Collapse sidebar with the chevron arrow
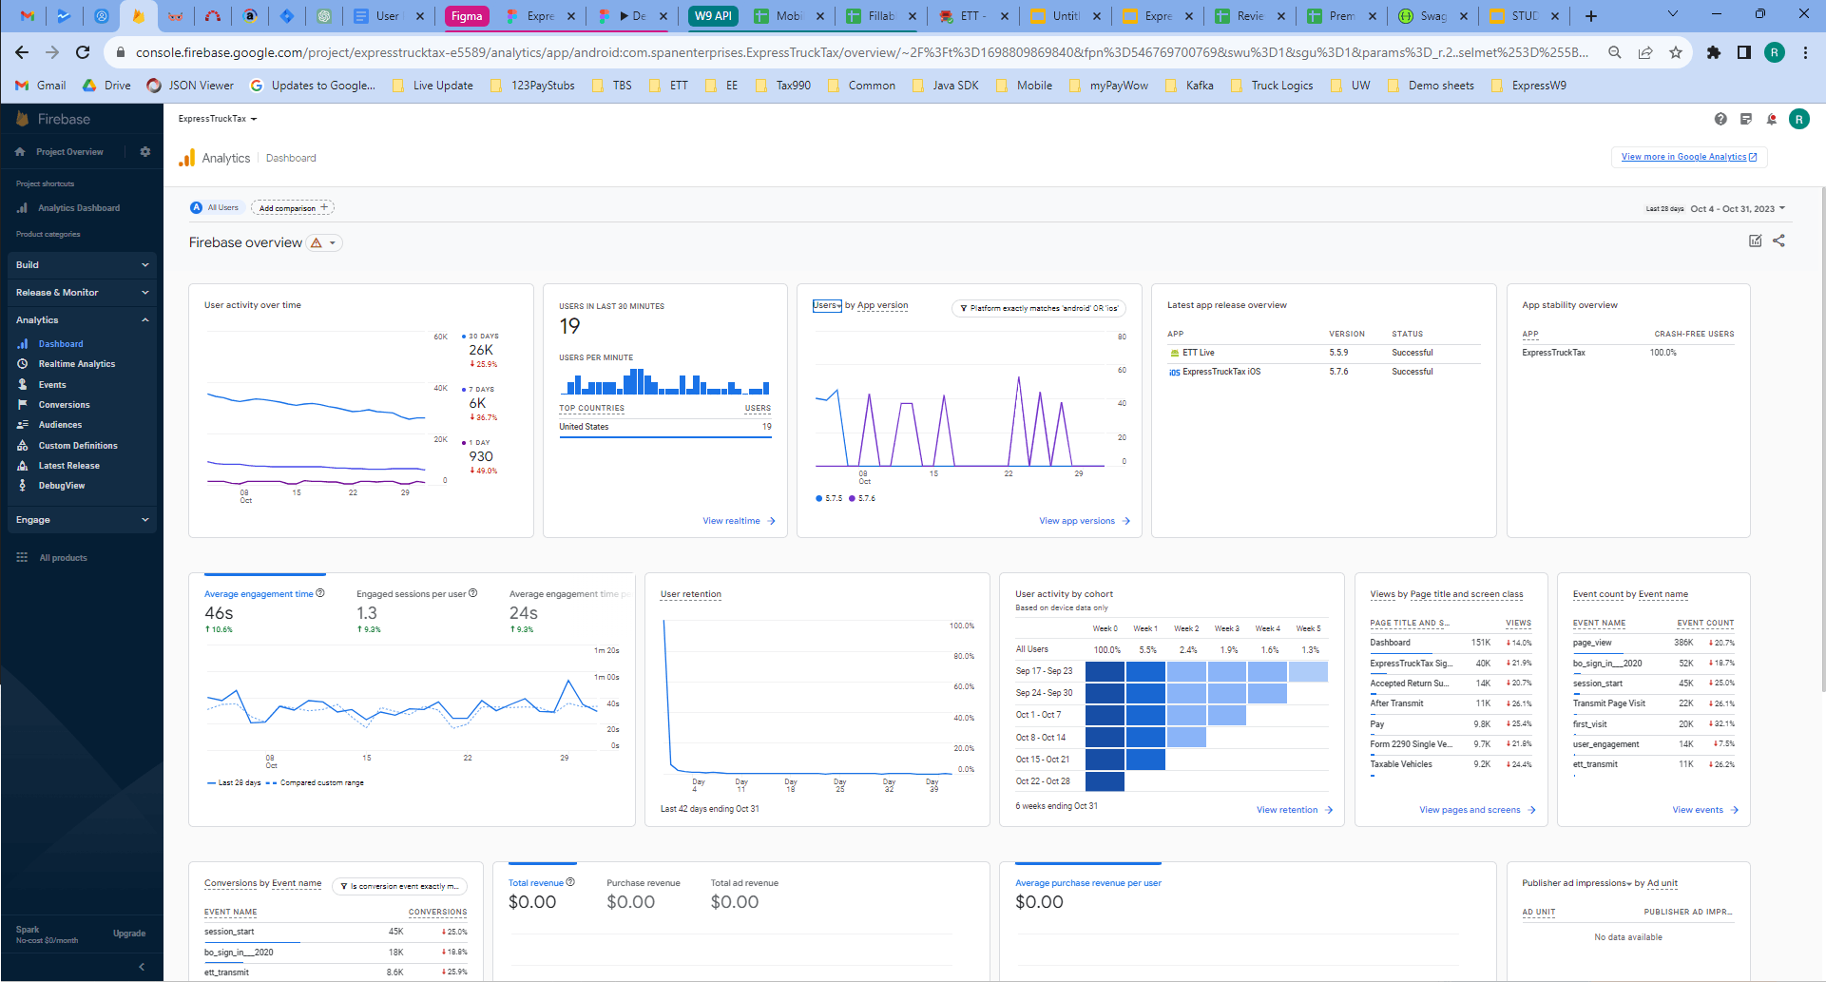 pos(142,967)
